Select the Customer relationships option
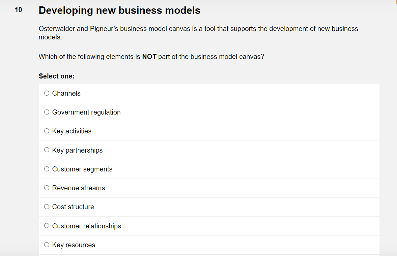Viewport: 397px width, 256px height. point(47,225)
